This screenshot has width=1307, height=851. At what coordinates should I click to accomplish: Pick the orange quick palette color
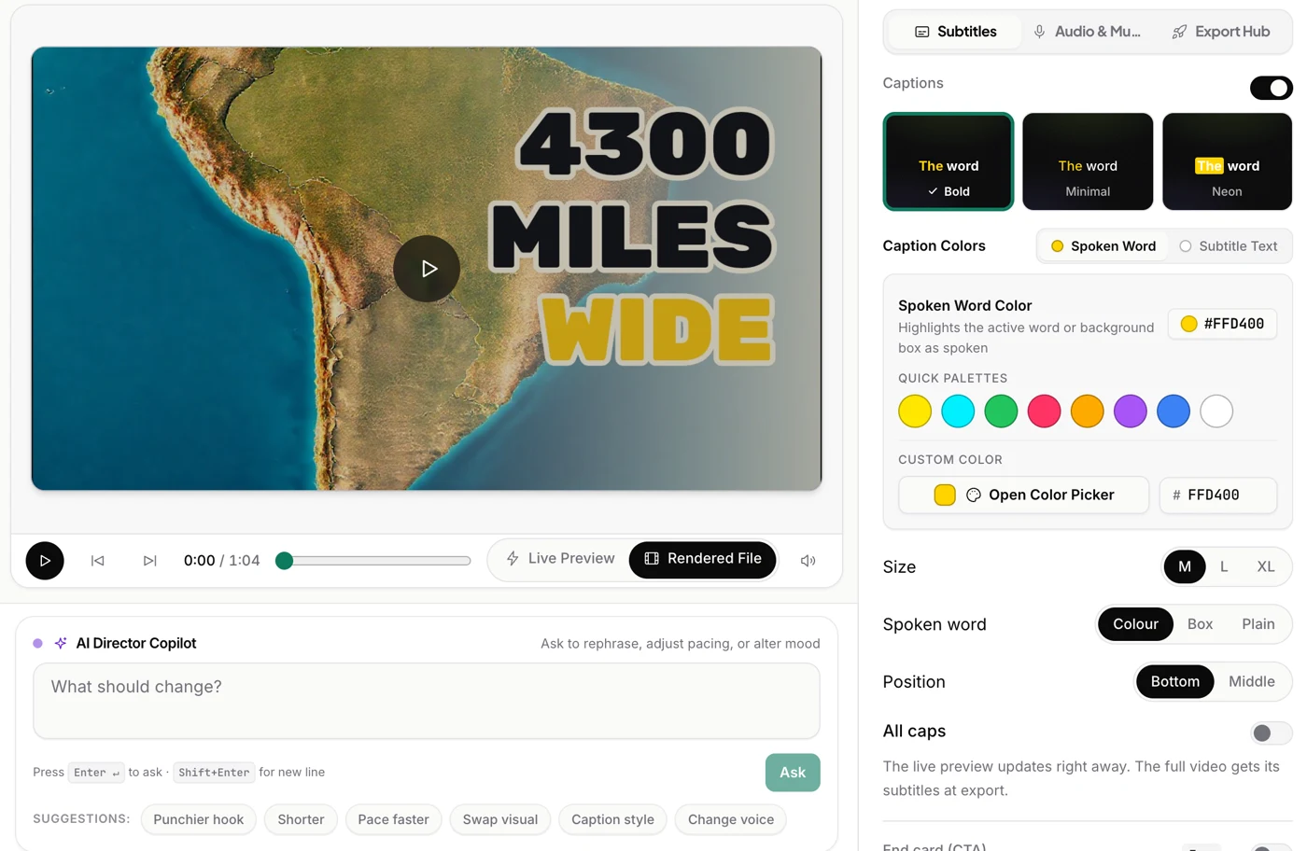(1087, 412)
